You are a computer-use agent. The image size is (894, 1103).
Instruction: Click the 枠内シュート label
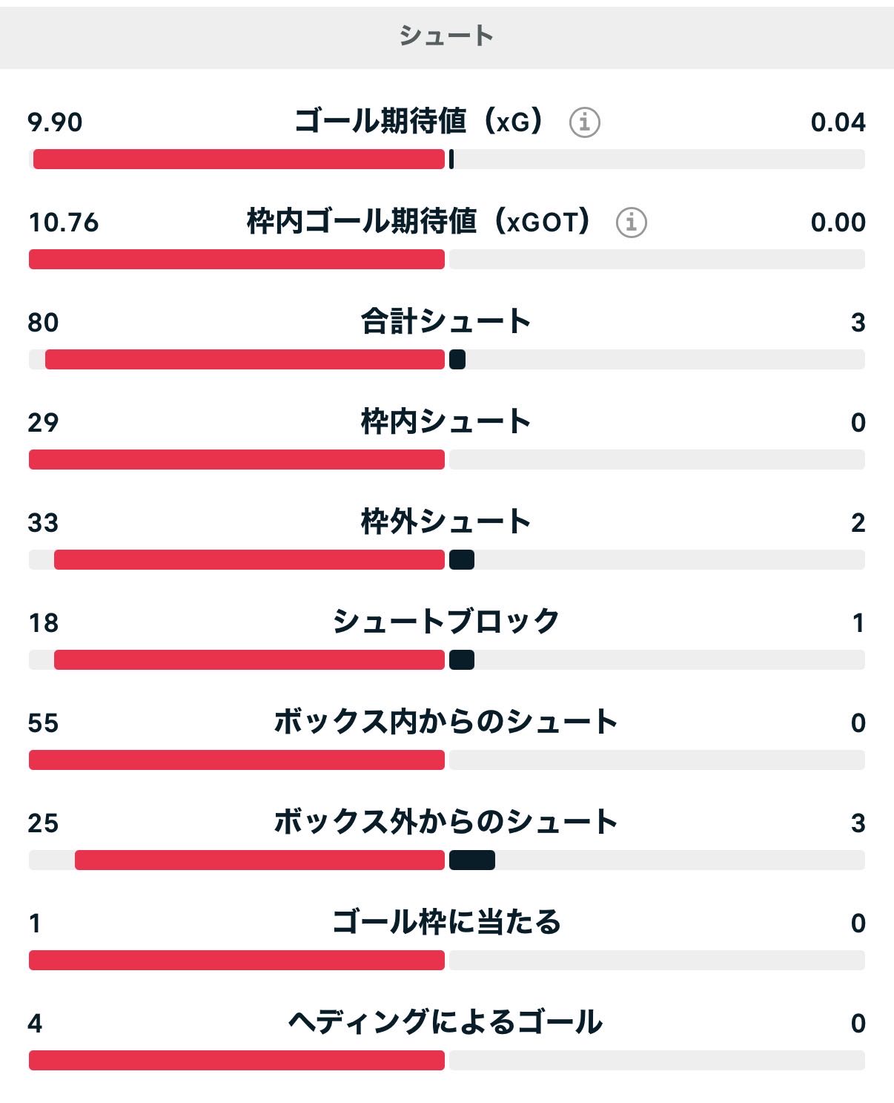coord(446,421)
